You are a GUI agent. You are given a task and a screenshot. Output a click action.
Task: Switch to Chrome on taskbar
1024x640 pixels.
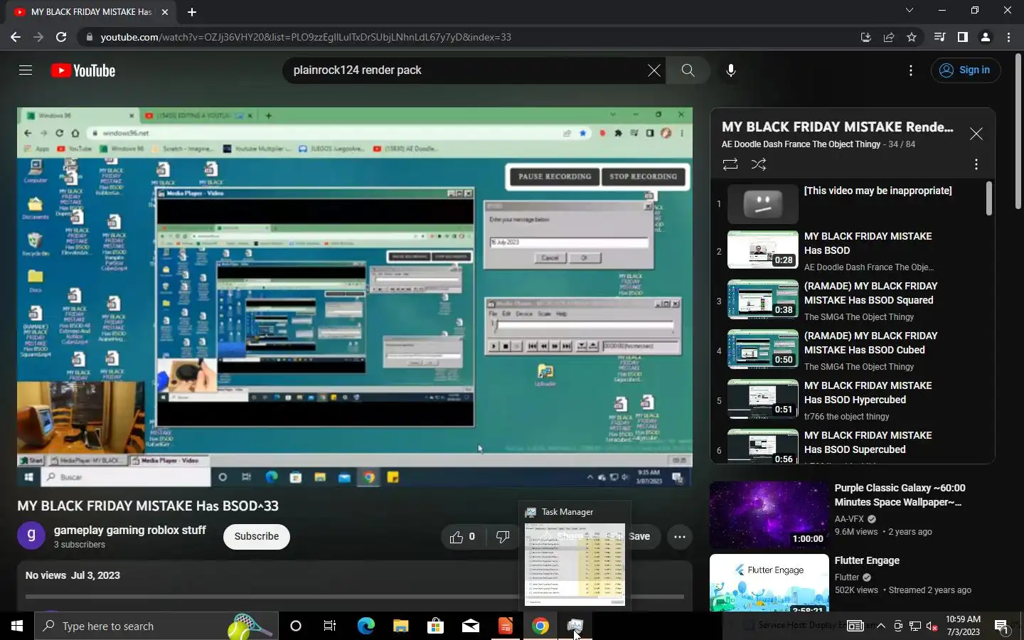pyautogui.click(x=540, y=626)
